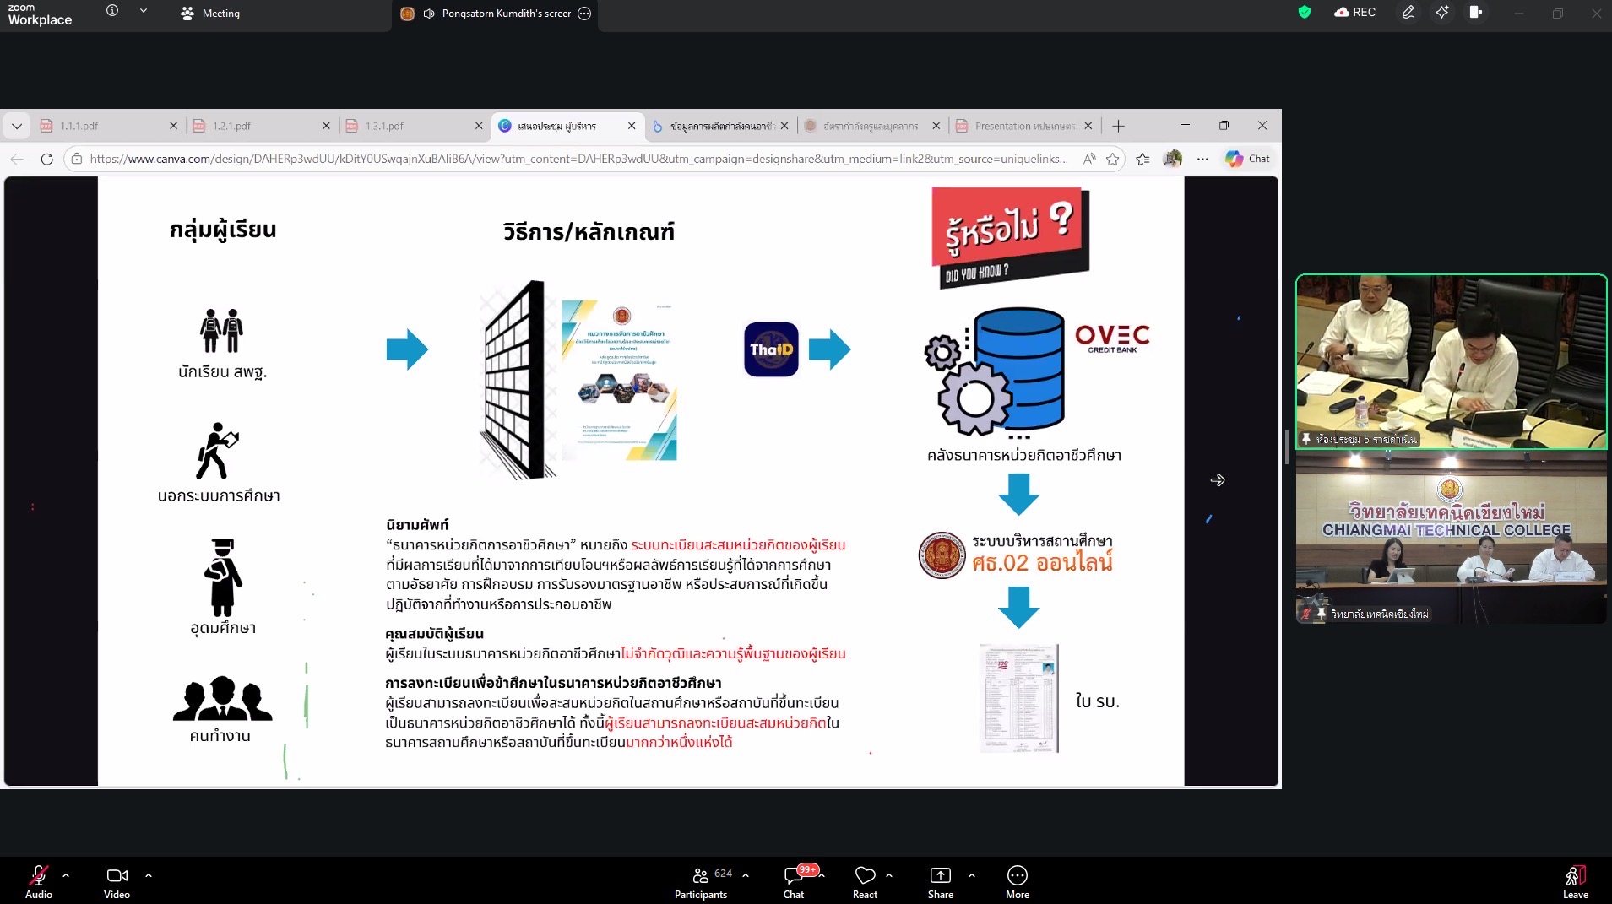Toggle the Video camera button

click(x=117, y=880)
